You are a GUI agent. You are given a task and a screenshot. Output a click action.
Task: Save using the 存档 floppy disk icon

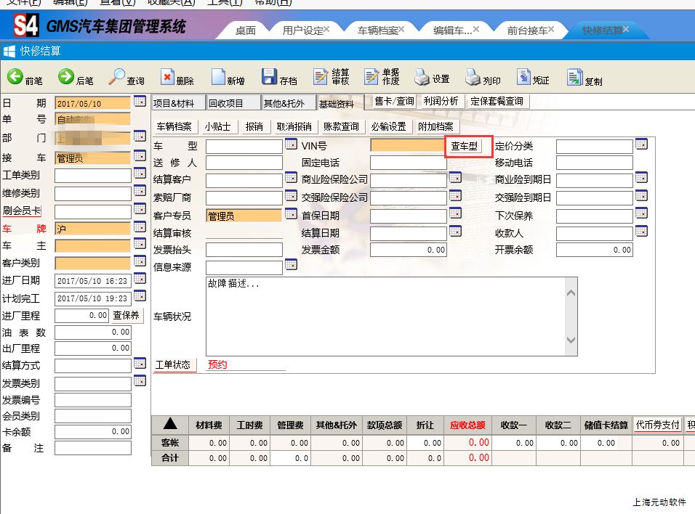click(x=269, y=77)
